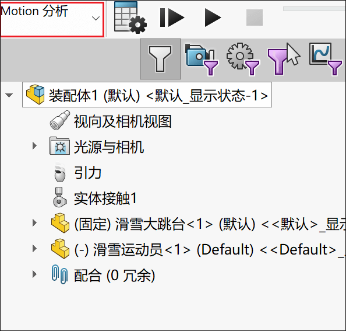This screenshot has width=346, height=331.
Task: Enable the Filter Selected funnel with cursor
Action: 284,59
